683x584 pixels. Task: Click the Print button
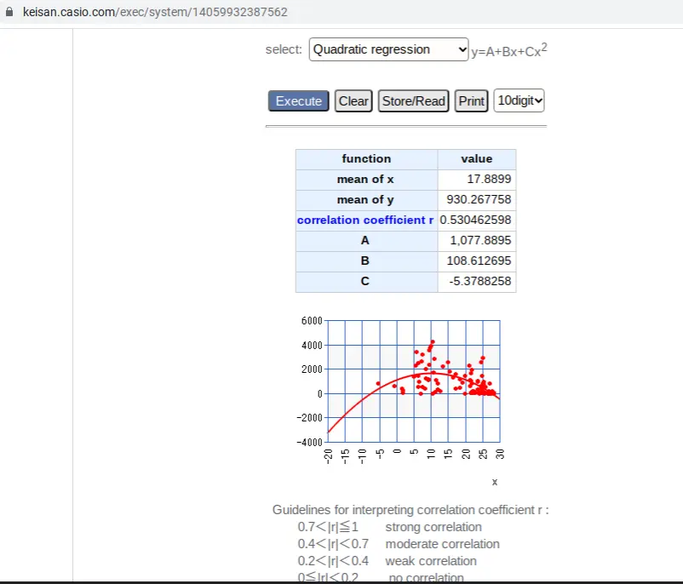(471, 101)
